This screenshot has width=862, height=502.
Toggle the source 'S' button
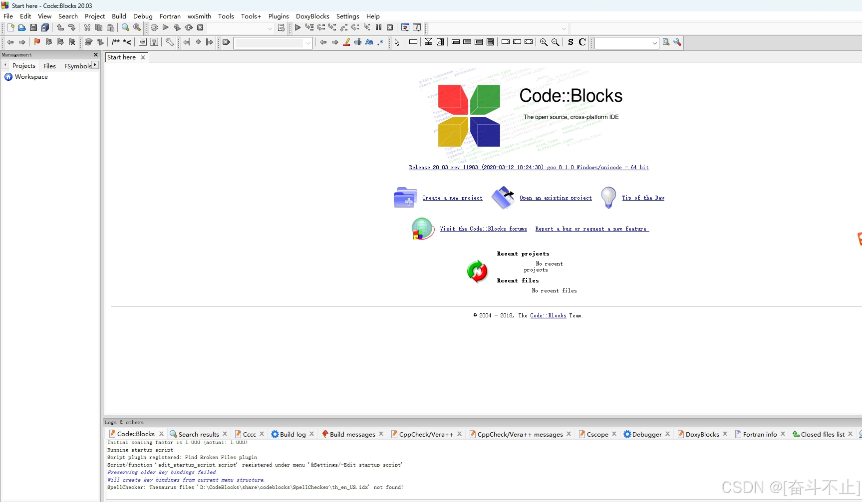pos(571,42)
